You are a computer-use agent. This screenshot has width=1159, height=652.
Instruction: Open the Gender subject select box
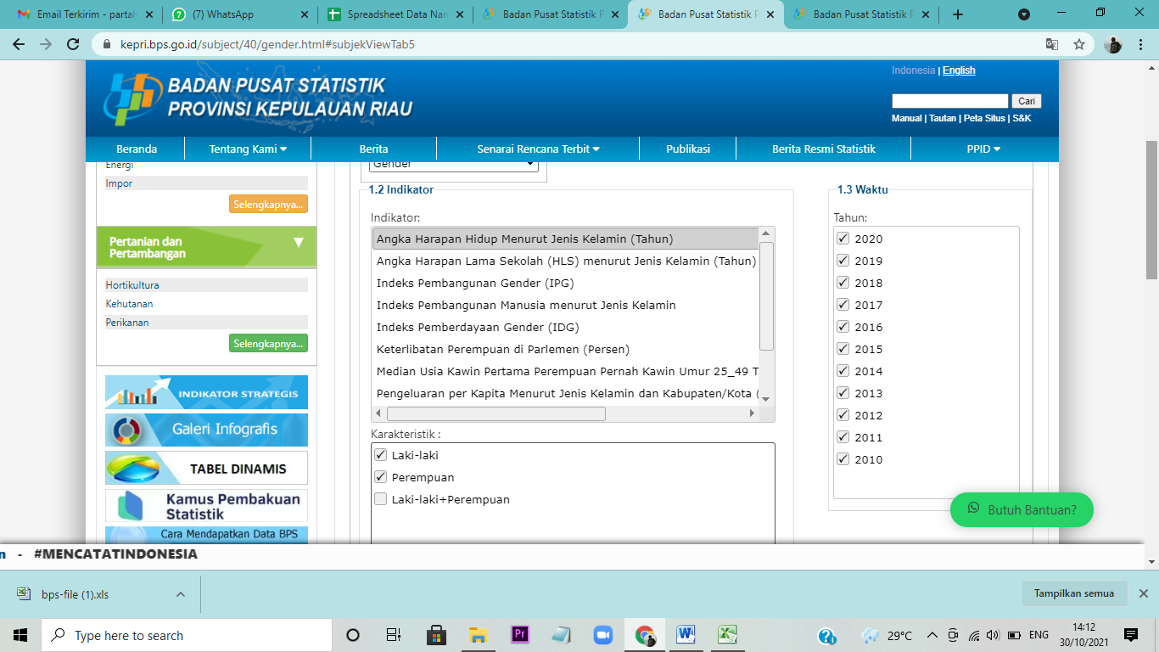[454, 165]
